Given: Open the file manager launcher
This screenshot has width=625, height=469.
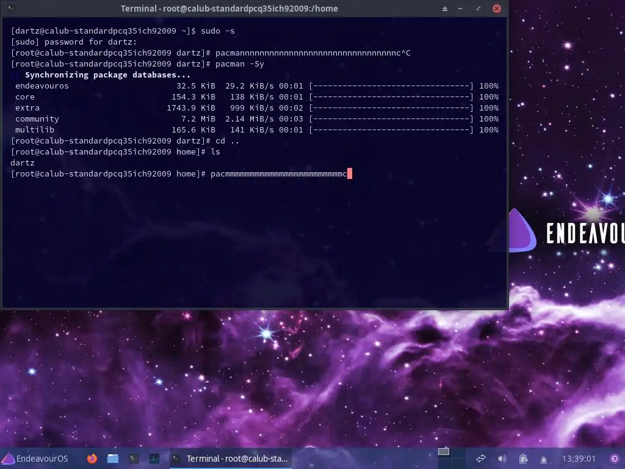Looking at the screenshot, I should 113,459.
